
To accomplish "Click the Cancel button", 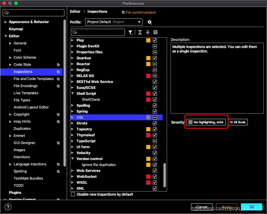I will click(202, 207).
